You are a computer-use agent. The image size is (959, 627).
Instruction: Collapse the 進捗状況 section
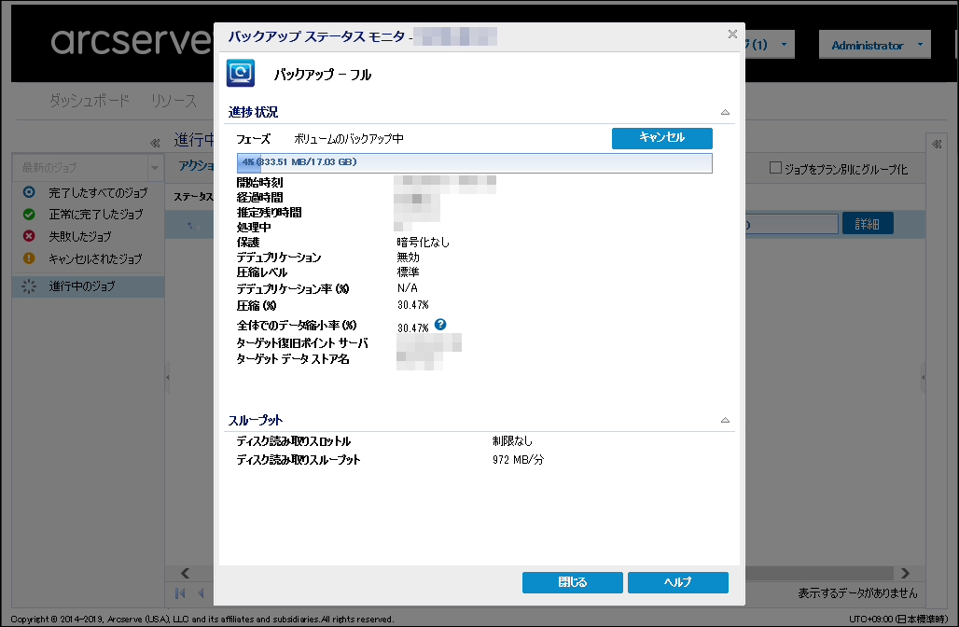[x=725, y=112]
